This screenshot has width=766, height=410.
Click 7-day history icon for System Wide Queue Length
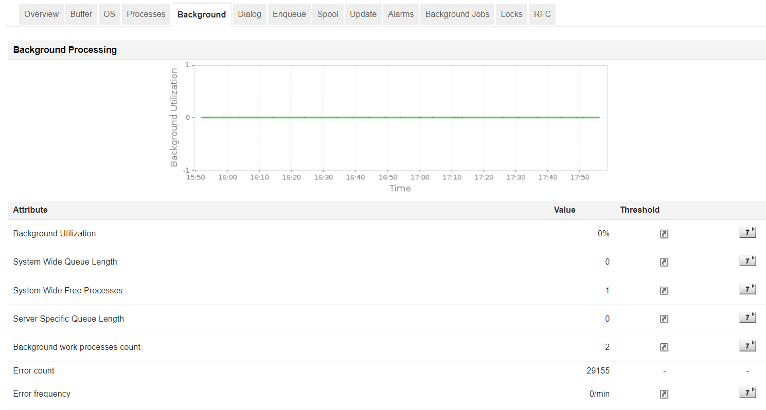pos(745,260)
